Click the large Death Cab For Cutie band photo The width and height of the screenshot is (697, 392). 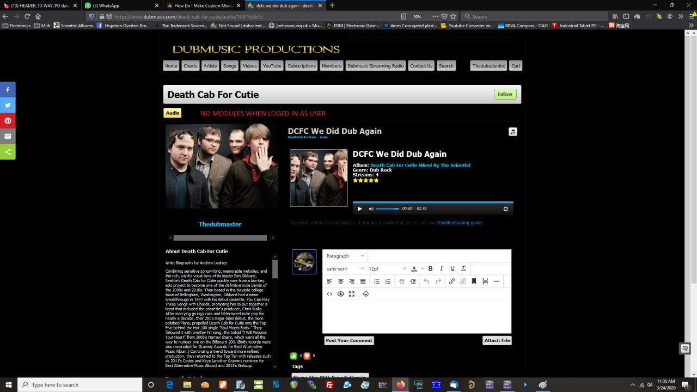[222, 166]
